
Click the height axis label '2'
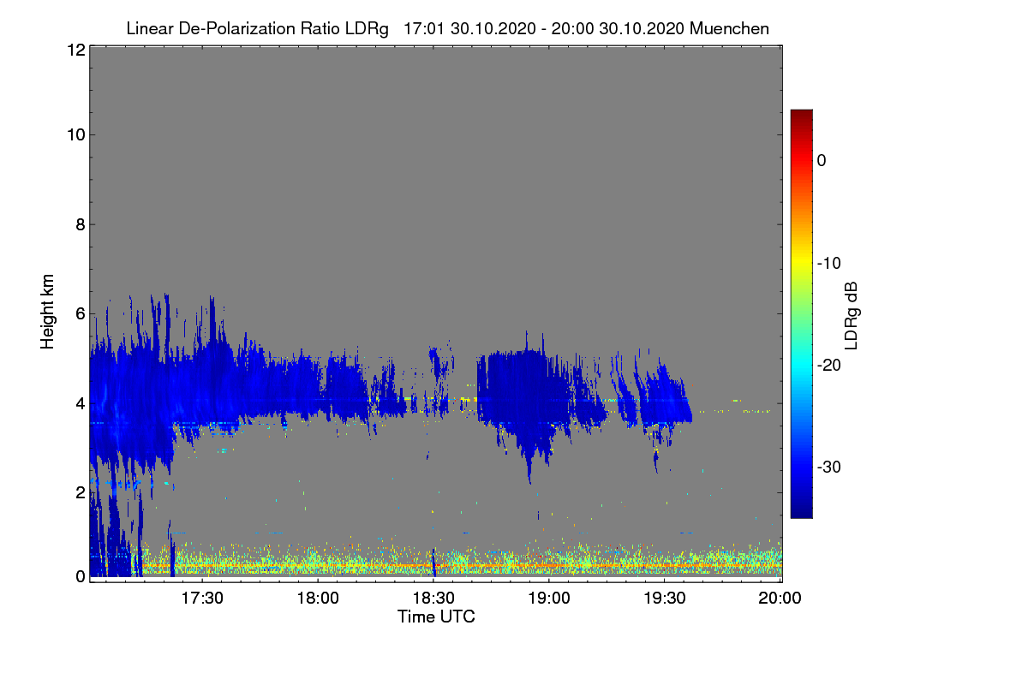click(80, 492)
